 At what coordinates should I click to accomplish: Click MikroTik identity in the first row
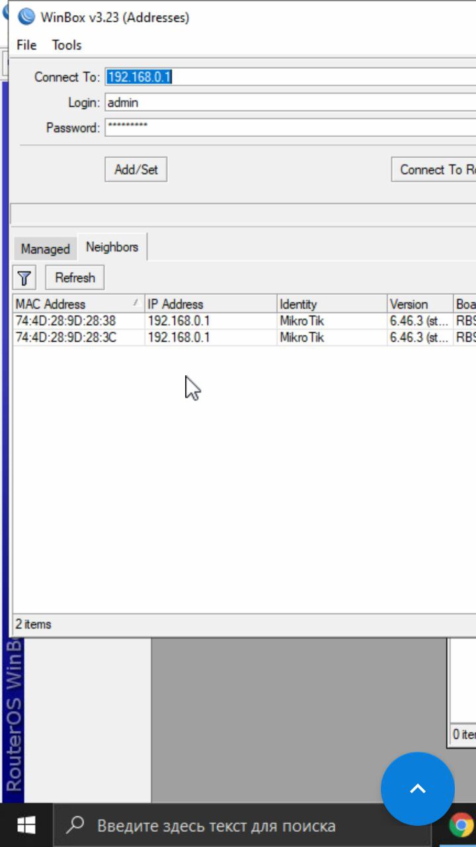[302, 321]
